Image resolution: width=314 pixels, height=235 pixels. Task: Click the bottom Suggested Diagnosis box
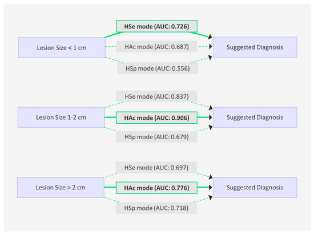coord(255,188)
